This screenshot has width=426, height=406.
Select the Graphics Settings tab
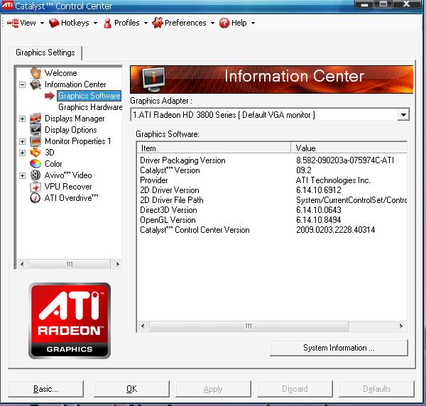pos(45,53)
